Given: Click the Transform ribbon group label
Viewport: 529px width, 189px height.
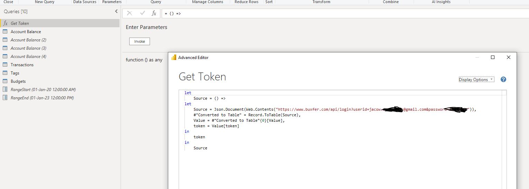Looking at the screenshot, I should tap(321, 2).
